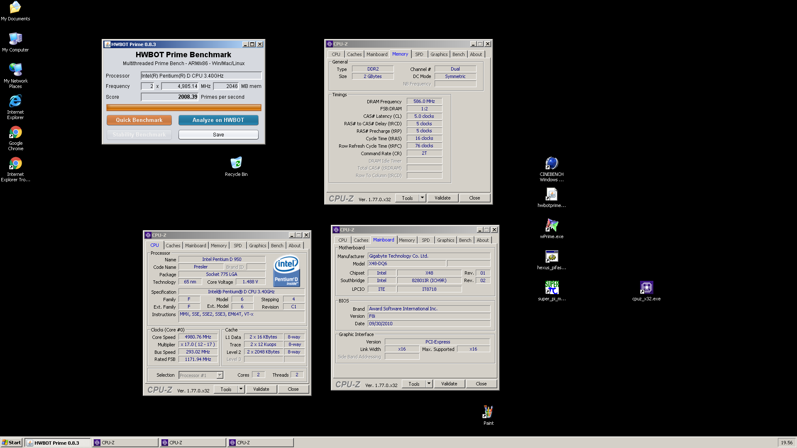Click Validate in Mainboard CPU-Z window
797x448 pixels.
click(x=449, y=384)
